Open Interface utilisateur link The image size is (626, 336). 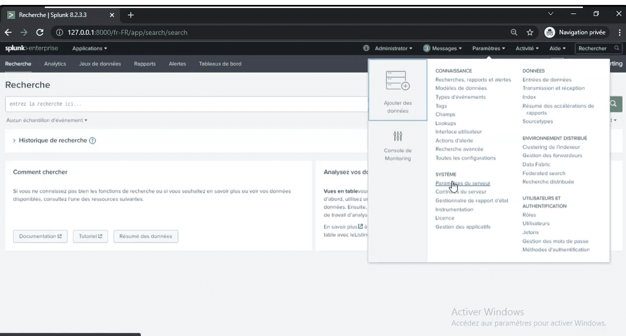pos(458,132)
